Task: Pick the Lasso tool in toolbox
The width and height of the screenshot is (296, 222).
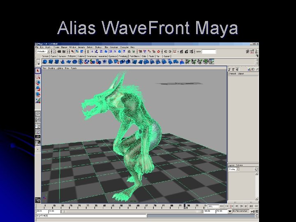Action: tap(38, 77)
